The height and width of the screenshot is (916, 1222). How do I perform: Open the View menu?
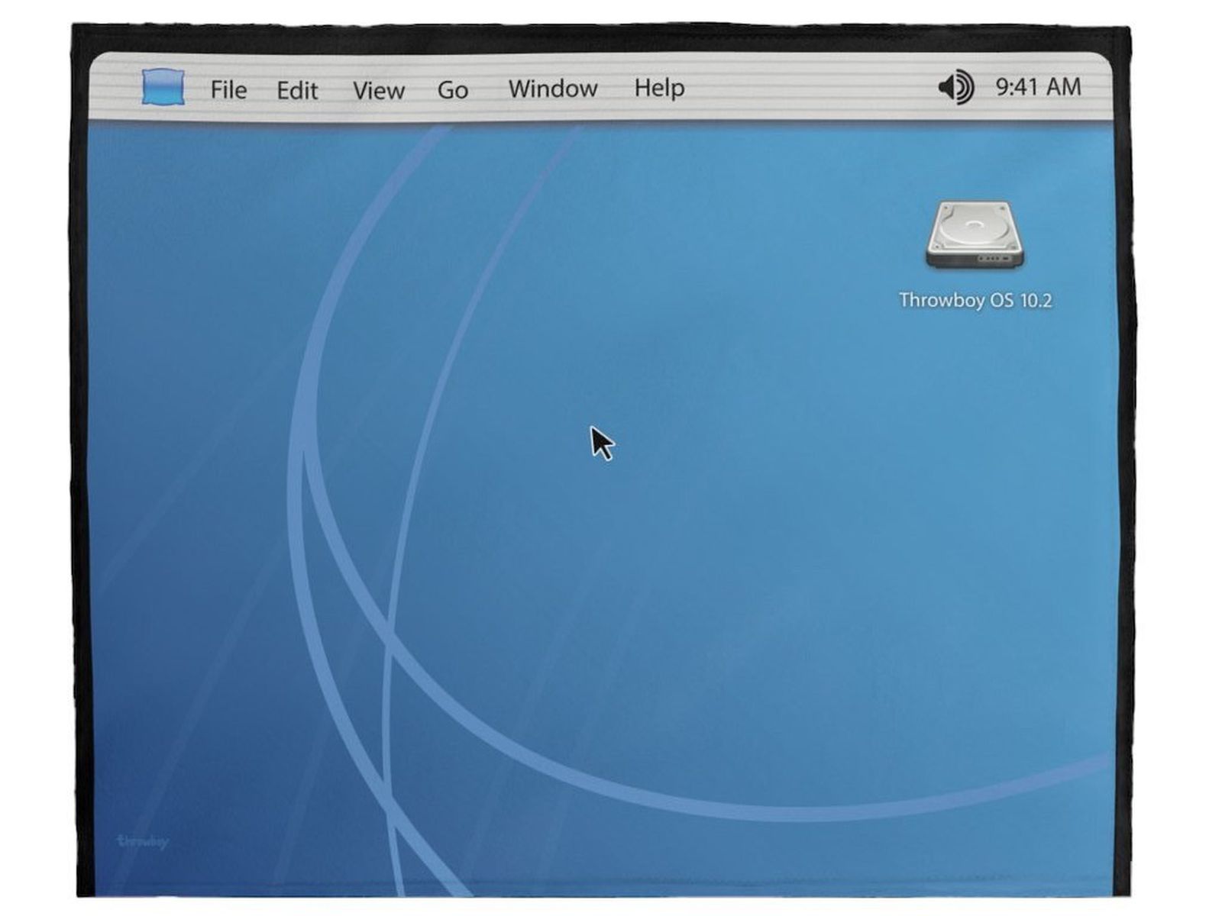380,89
